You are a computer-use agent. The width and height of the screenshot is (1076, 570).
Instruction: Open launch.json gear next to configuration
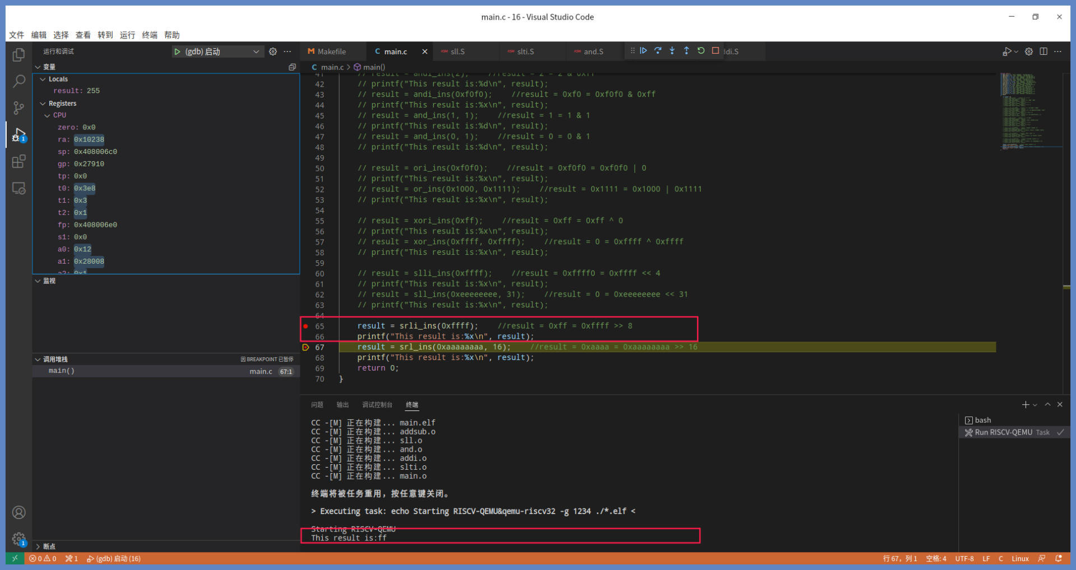pos(273,52)
